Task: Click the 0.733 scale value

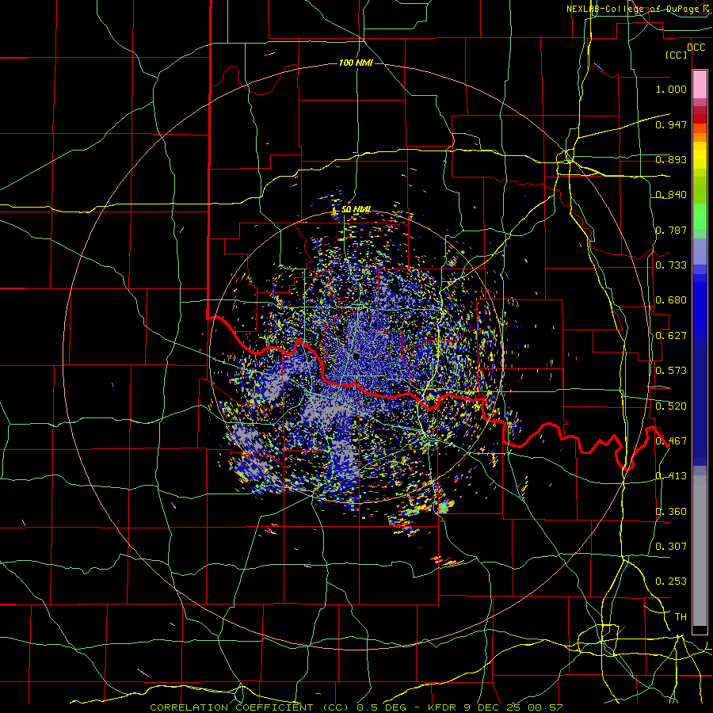Action: pos(671,265)
